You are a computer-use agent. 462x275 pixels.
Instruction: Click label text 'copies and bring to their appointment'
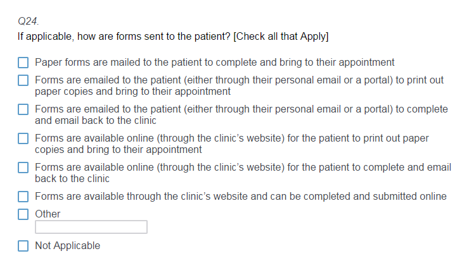point(118,150)
